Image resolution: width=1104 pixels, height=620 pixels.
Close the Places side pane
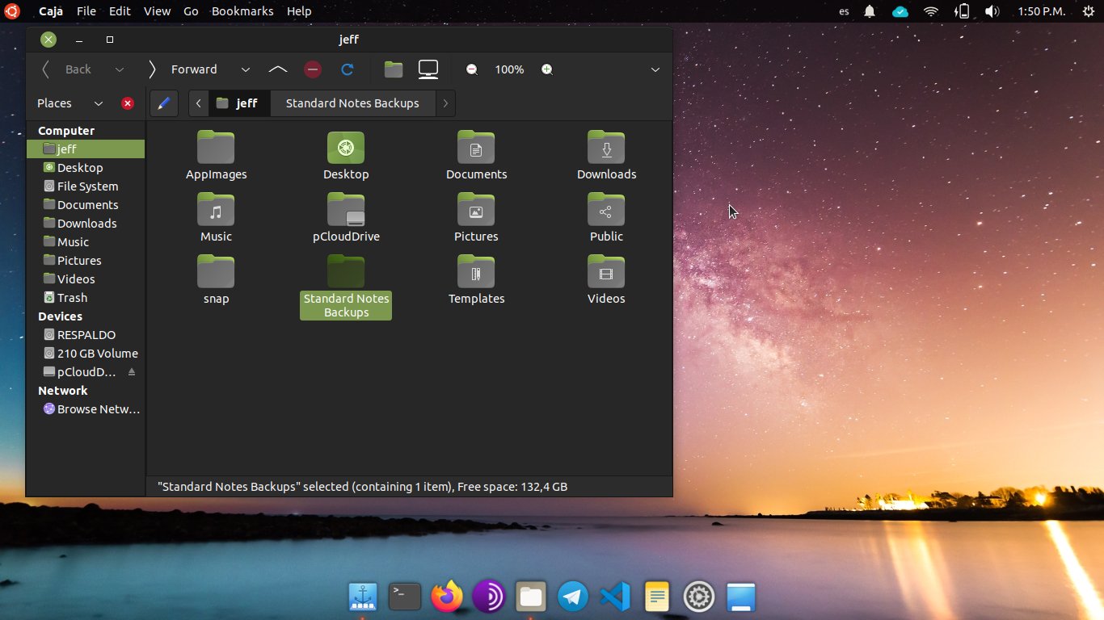[x=128, y=103]
